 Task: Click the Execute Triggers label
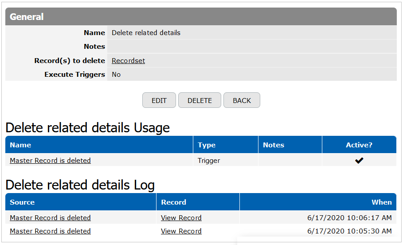click(x=75, y=75)
